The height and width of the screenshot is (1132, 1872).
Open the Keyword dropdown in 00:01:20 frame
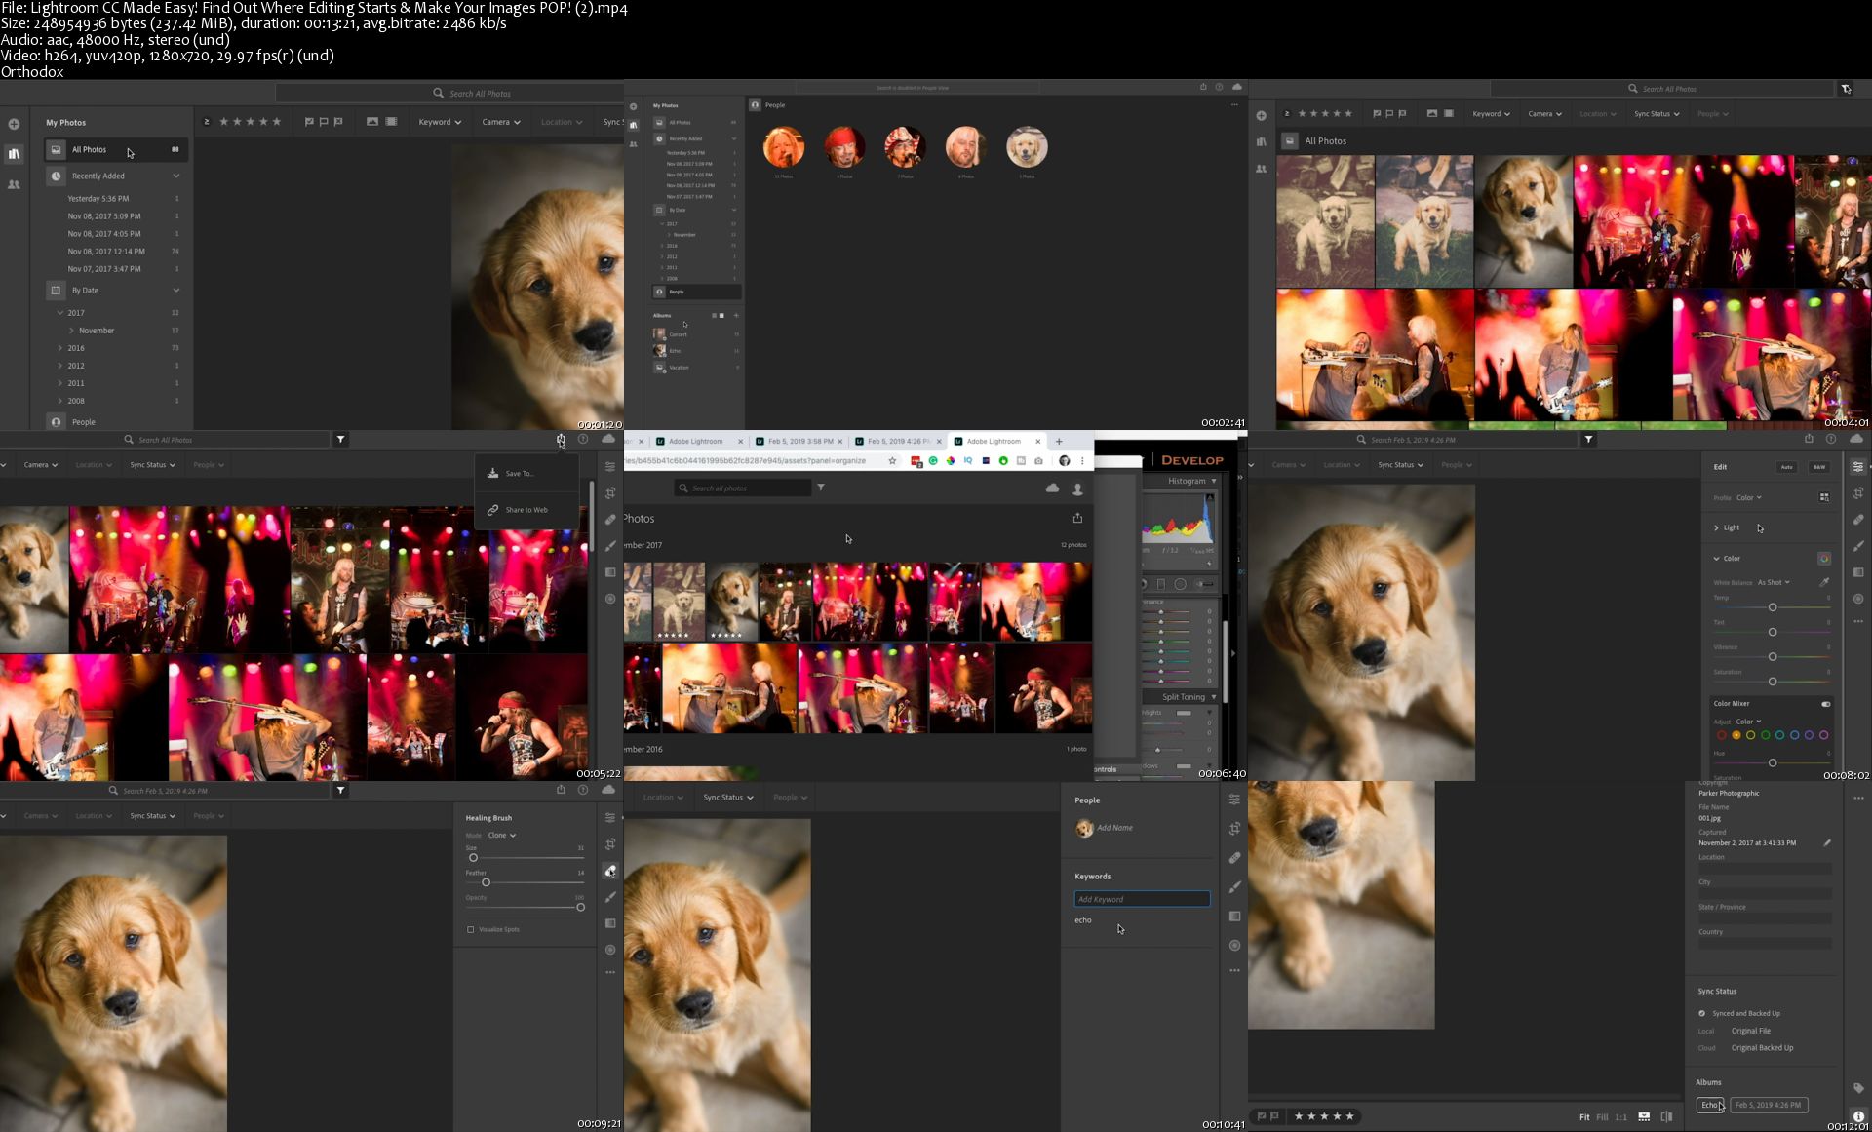440,122
